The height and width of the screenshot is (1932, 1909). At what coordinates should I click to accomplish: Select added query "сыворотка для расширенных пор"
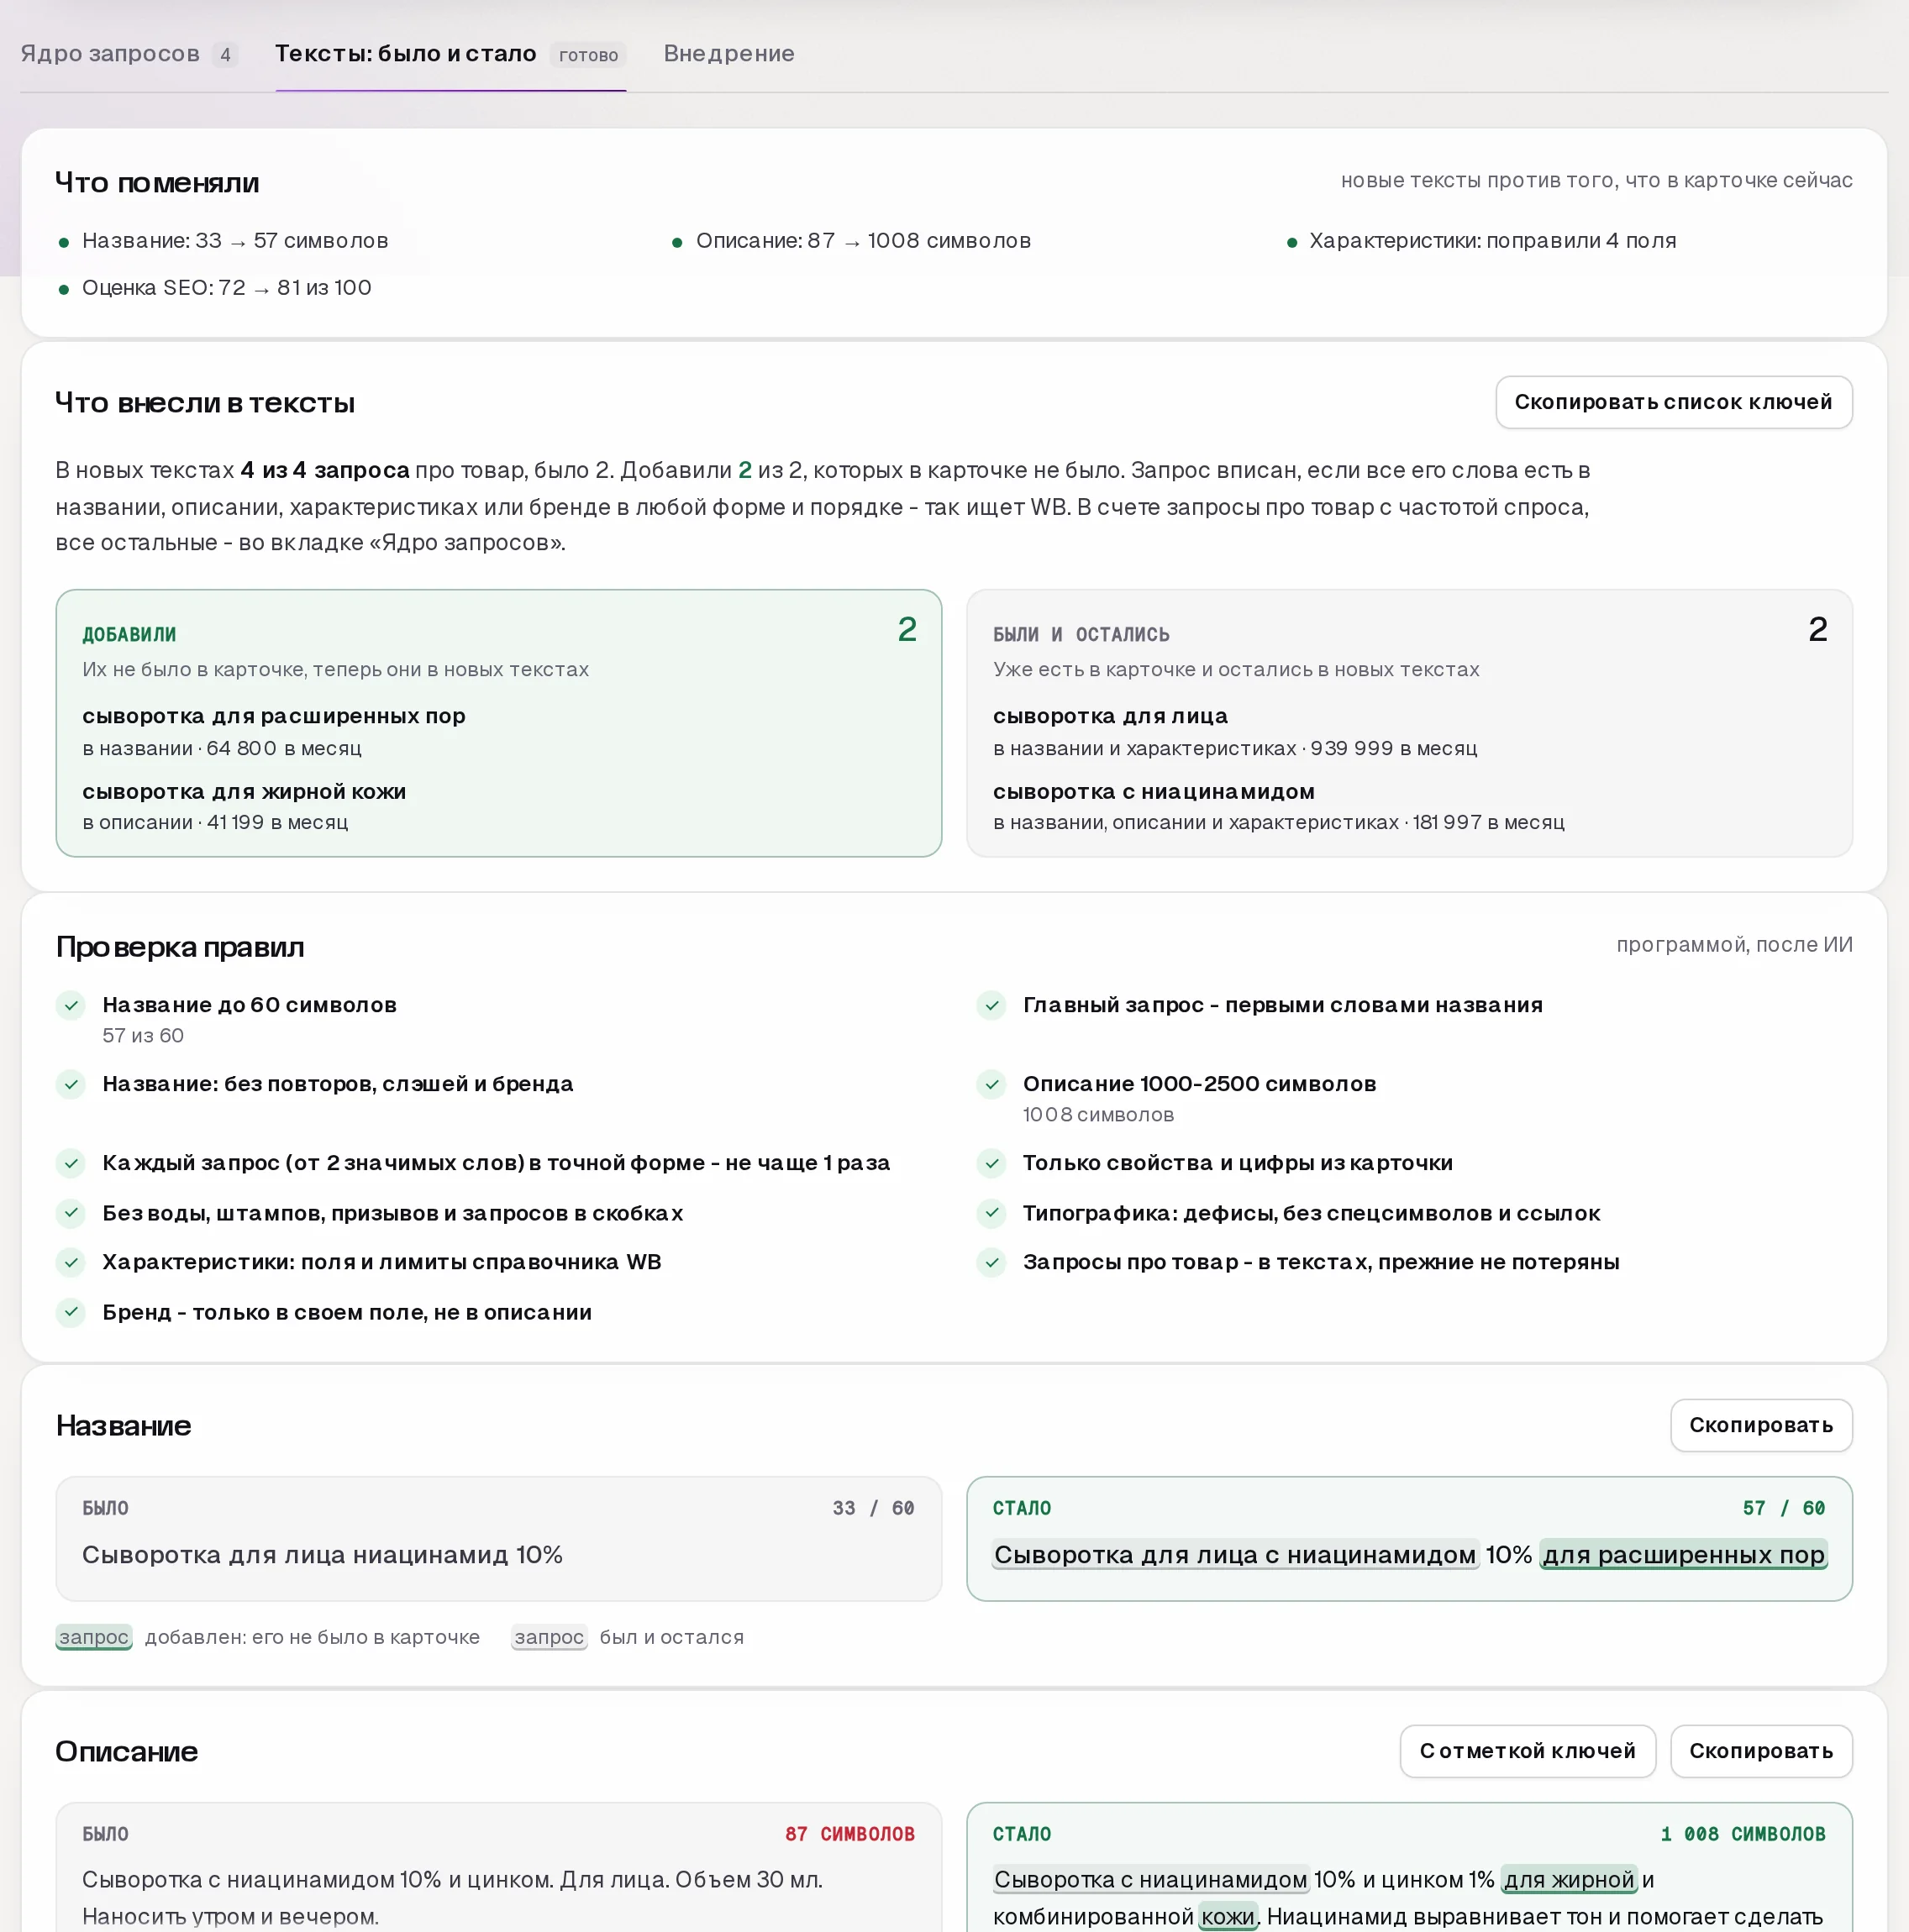coord(274,716)
